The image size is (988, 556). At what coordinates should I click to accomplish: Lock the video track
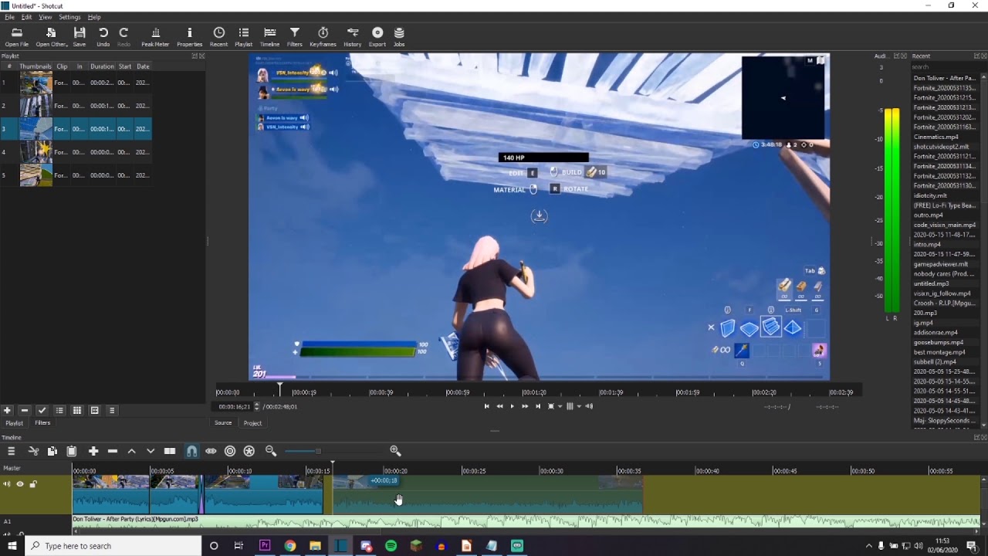[x=33, y=484]
